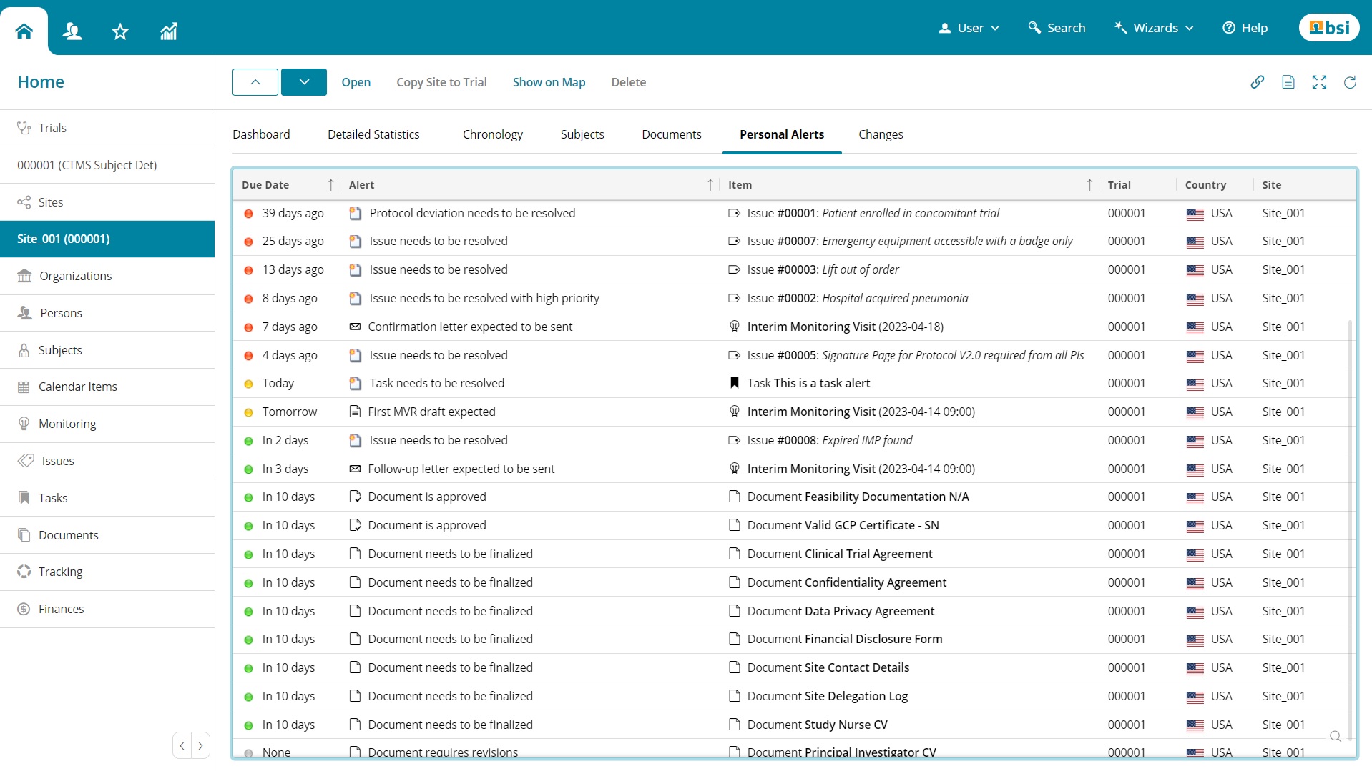Viewport: 1372px width, 771px height.
Task: Switch to the Personal Alerts tab
Action: [x=781, y=134]
